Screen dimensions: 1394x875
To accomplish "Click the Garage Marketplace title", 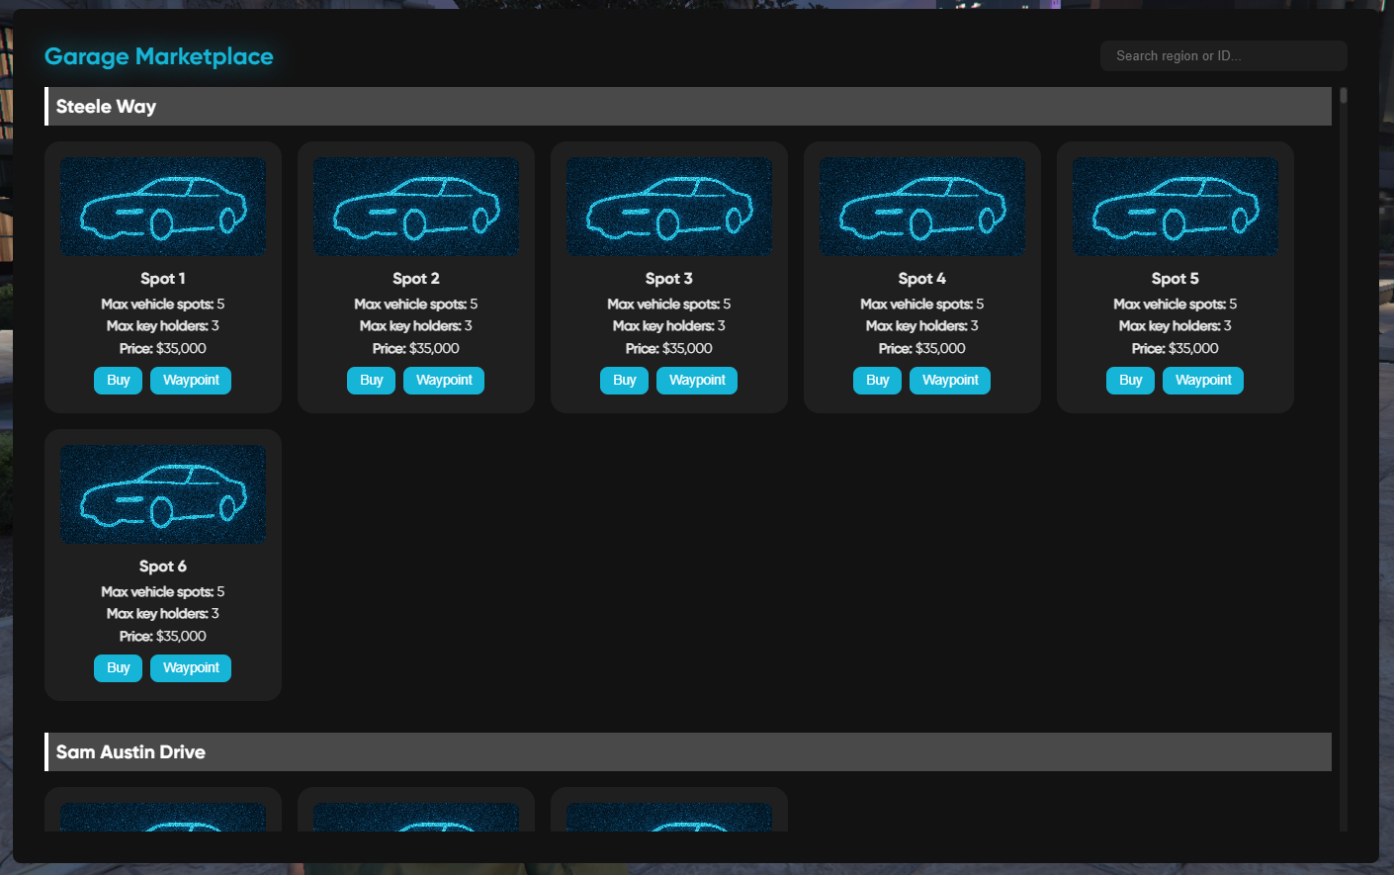I will tap(158, 56).
